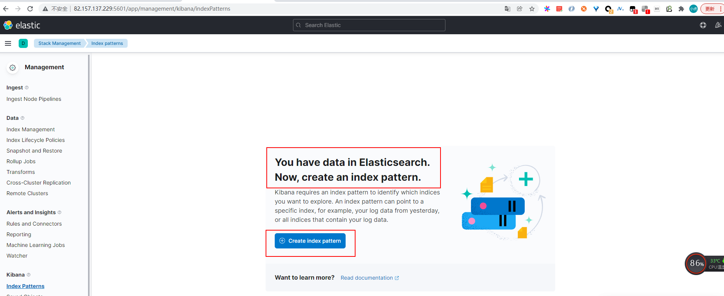Screen dimensions: 724x296
Task: Open the newsfeed party-popper icon
Action: point(718,25)
